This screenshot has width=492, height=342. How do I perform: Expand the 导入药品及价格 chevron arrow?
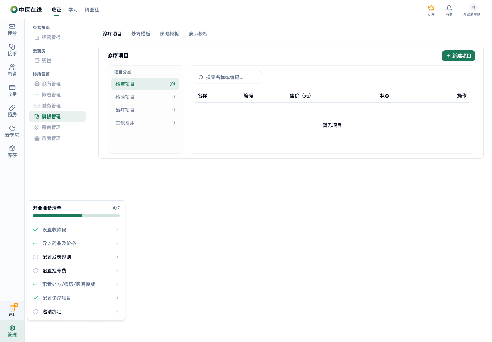(x=117, y=243)
